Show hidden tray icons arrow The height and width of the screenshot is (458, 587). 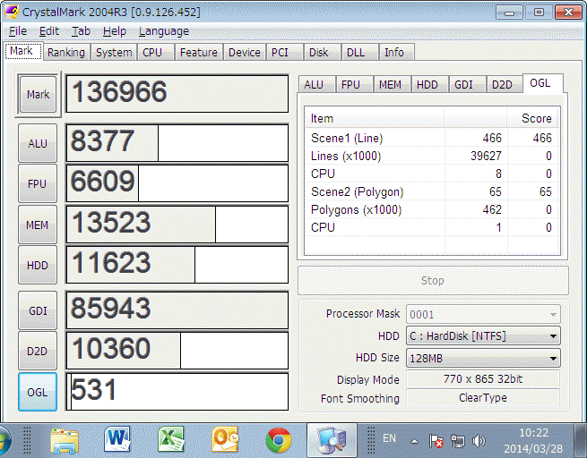coord(414,441)
